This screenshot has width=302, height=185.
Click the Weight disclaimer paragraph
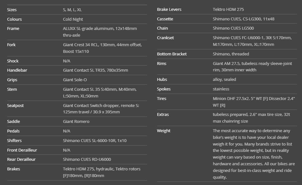click(254, 154)
